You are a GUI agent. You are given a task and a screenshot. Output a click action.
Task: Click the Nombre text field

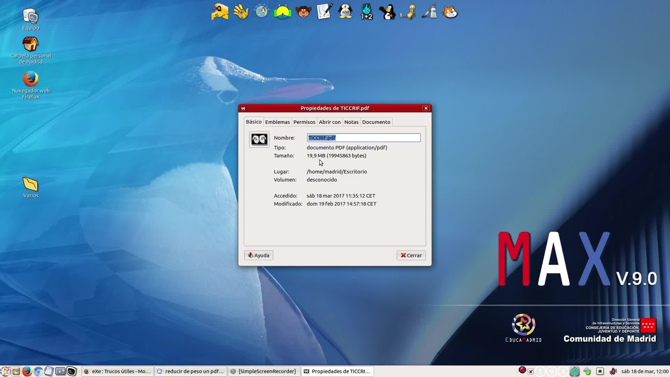pos(363,138)
